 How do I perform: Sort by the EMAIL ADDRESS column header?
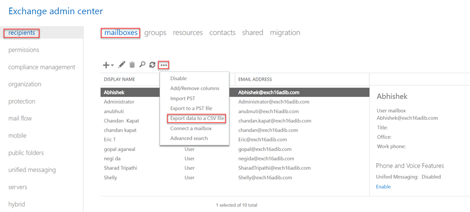click(x=255, y=79)
